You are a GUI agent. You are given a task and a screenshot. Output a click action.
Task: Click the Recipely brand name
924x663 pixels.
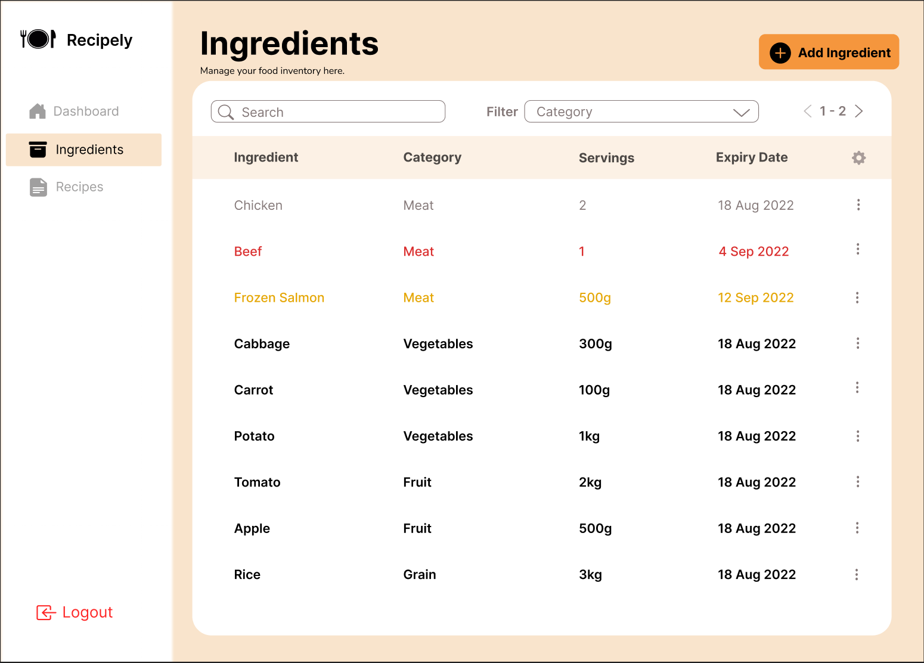click(100, 40)
